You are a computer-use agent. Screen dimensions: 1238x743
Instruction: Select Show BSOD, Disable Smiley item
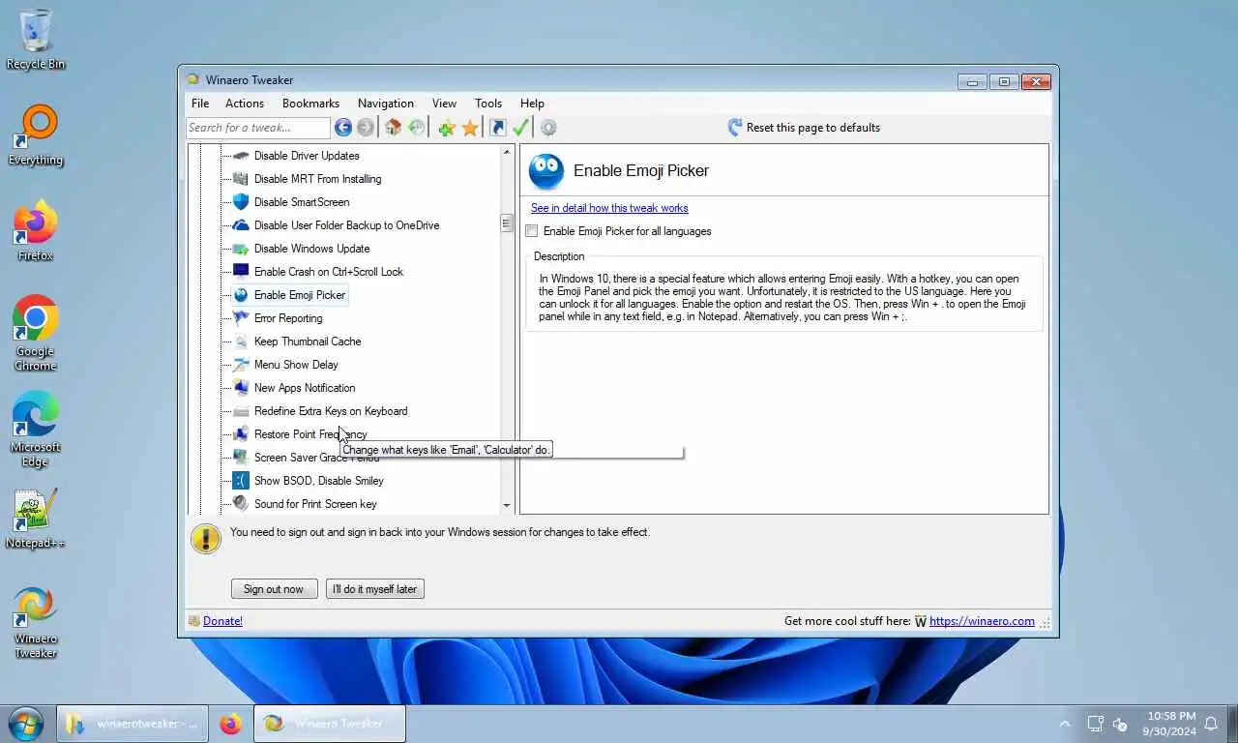tap(319, 481)
